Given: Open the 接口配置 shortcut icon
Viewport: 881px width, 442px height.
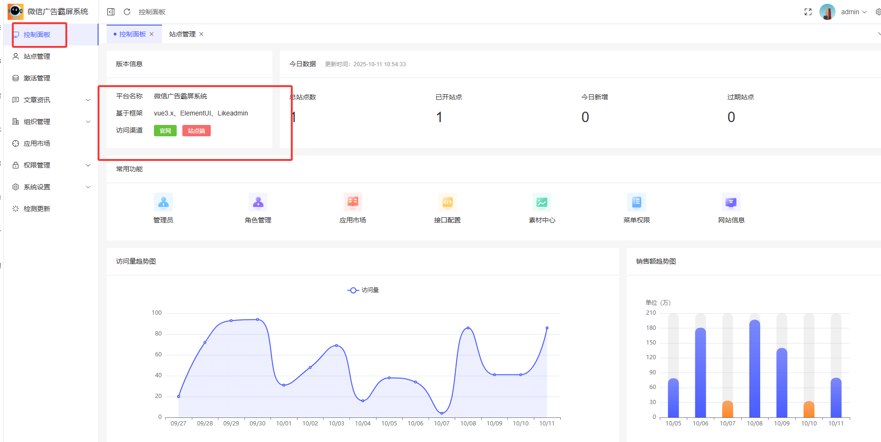Looking at the screenshot, I should coord(448,203).
